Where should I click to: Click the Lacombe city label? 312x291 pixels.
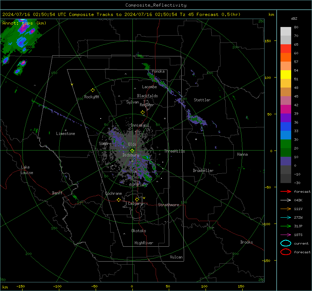pyautogui.click(x=149, y=87)
